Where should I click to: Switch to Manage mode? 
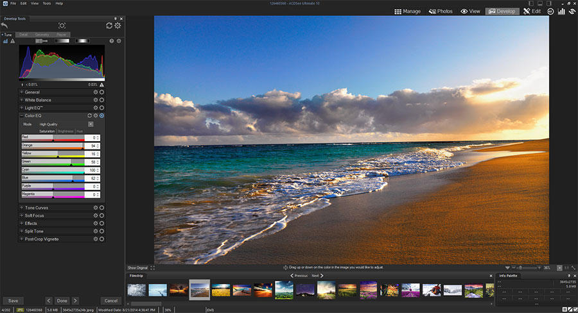[x=407, y=12]
